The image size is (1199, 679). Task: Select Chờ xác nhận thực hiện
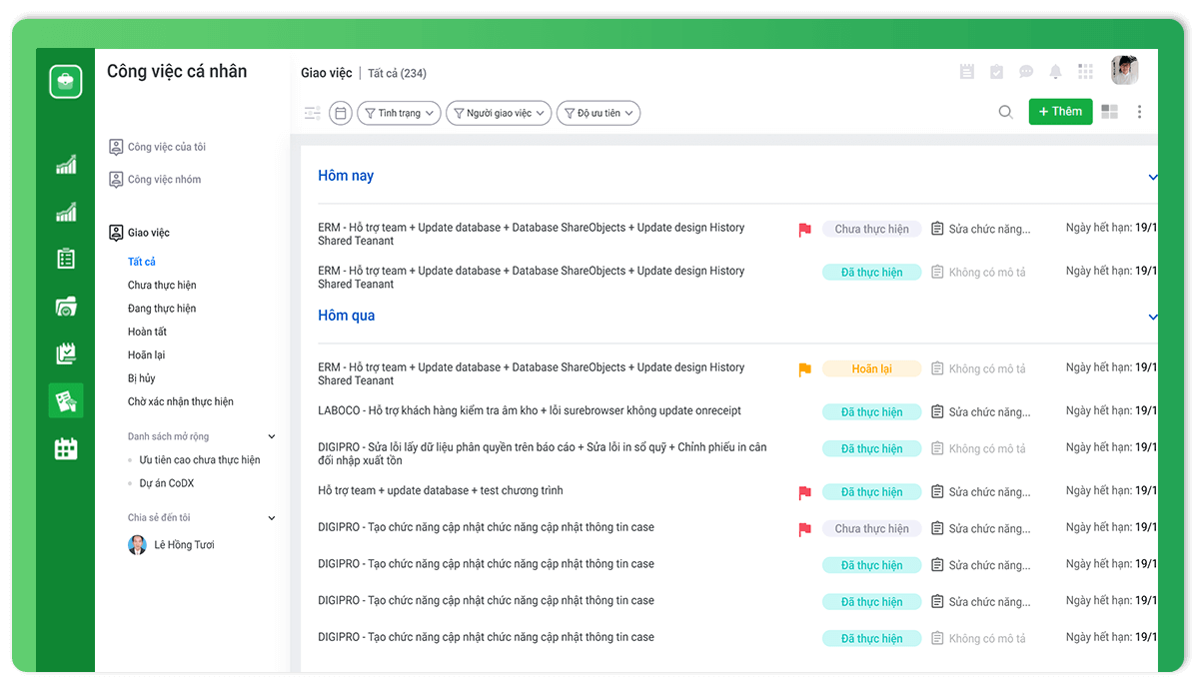(181, 401)
